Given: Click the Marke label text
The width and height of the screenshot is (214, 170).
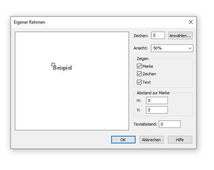Looking at the screenshot, I should [x=148, y=66].
